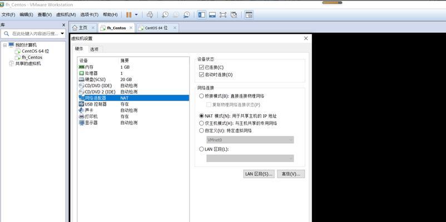Switch to the 选项 tab in settings dialog
This screenshot has width=446, height=222.
pos(94,49)
